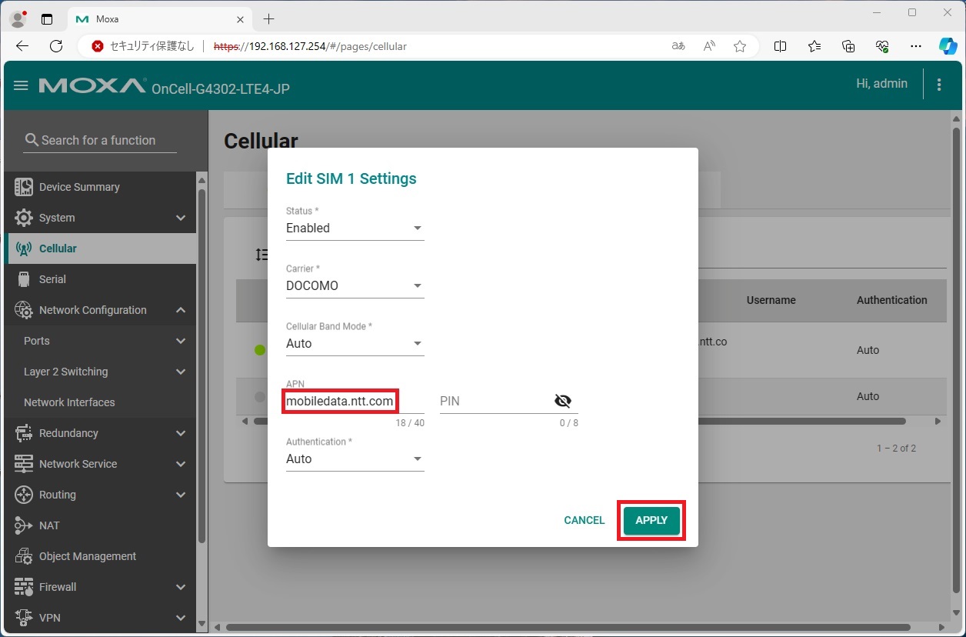Open Network Interfaces page

100,402
